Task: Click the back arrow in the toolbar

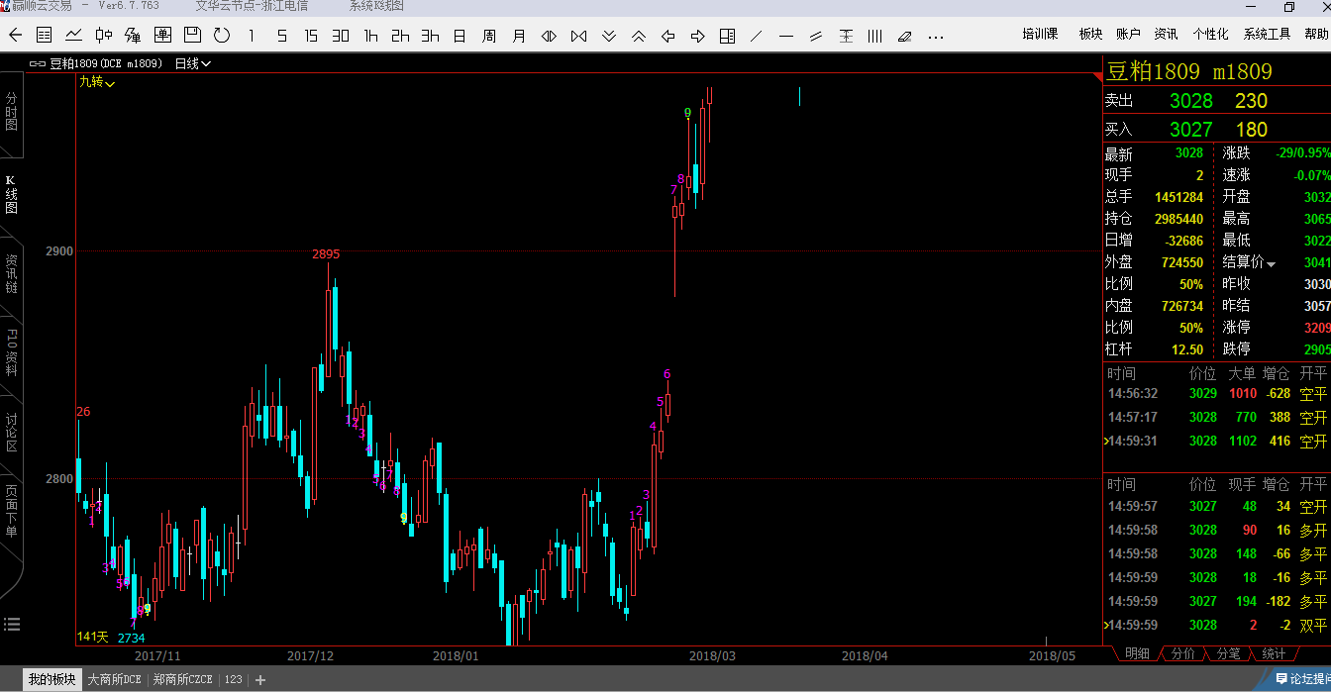Action: point(15,36)
